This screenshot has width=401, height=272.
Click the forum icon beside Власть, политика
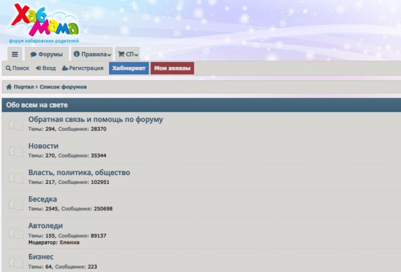16,178
